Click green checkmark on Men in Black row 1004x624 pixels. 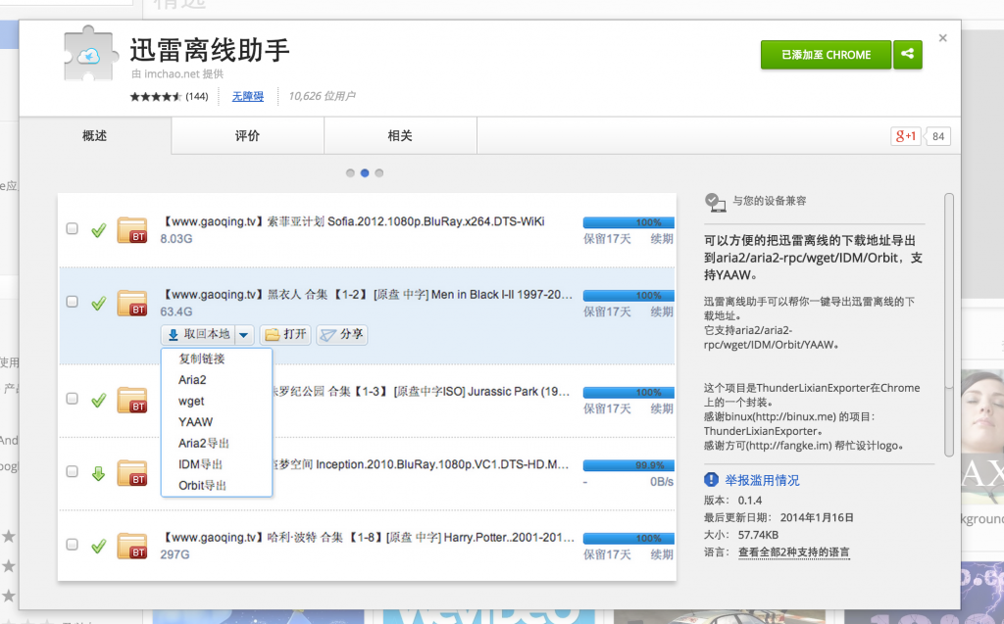(98, 303)
